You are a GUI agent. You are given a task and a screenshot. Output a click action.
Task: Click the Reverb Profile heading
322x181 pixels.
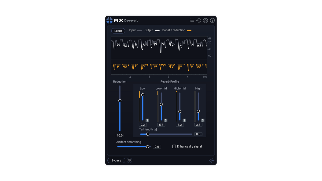(170, 82)
